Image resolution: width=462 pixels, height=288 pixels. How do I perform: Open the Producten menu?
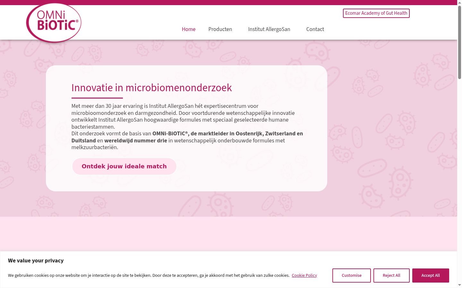[x=220, y=29]
